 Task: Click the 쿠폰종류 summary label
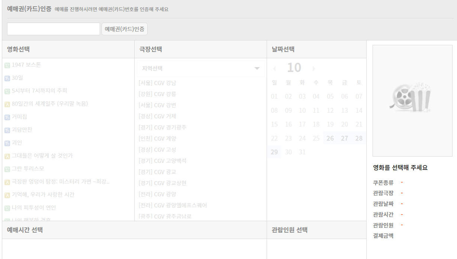[383, 183]
